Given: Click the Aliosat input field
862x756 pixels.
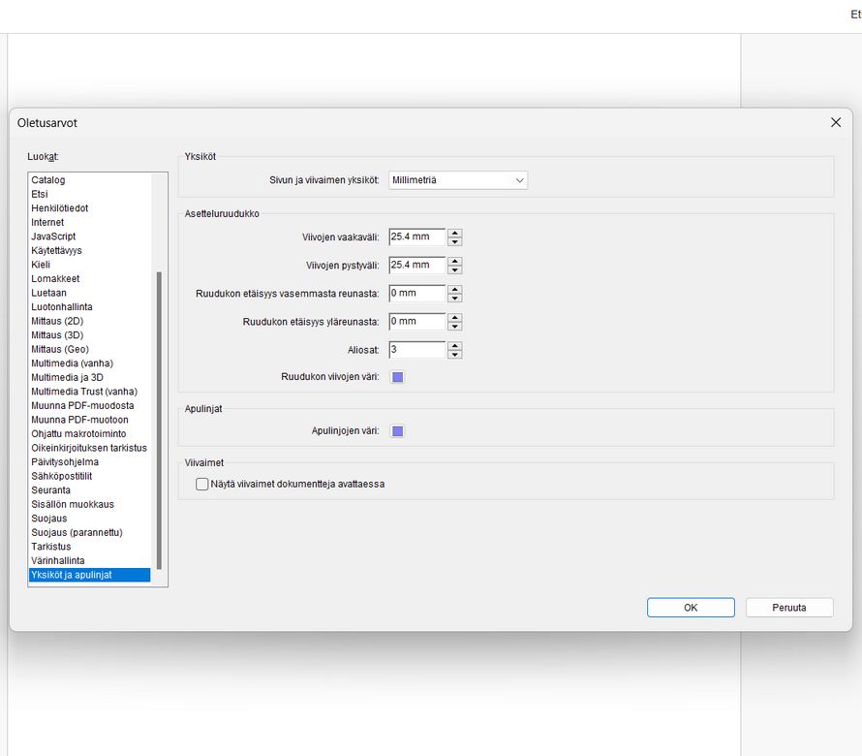Looking at the screenshot, I should [x=416, y=349].
